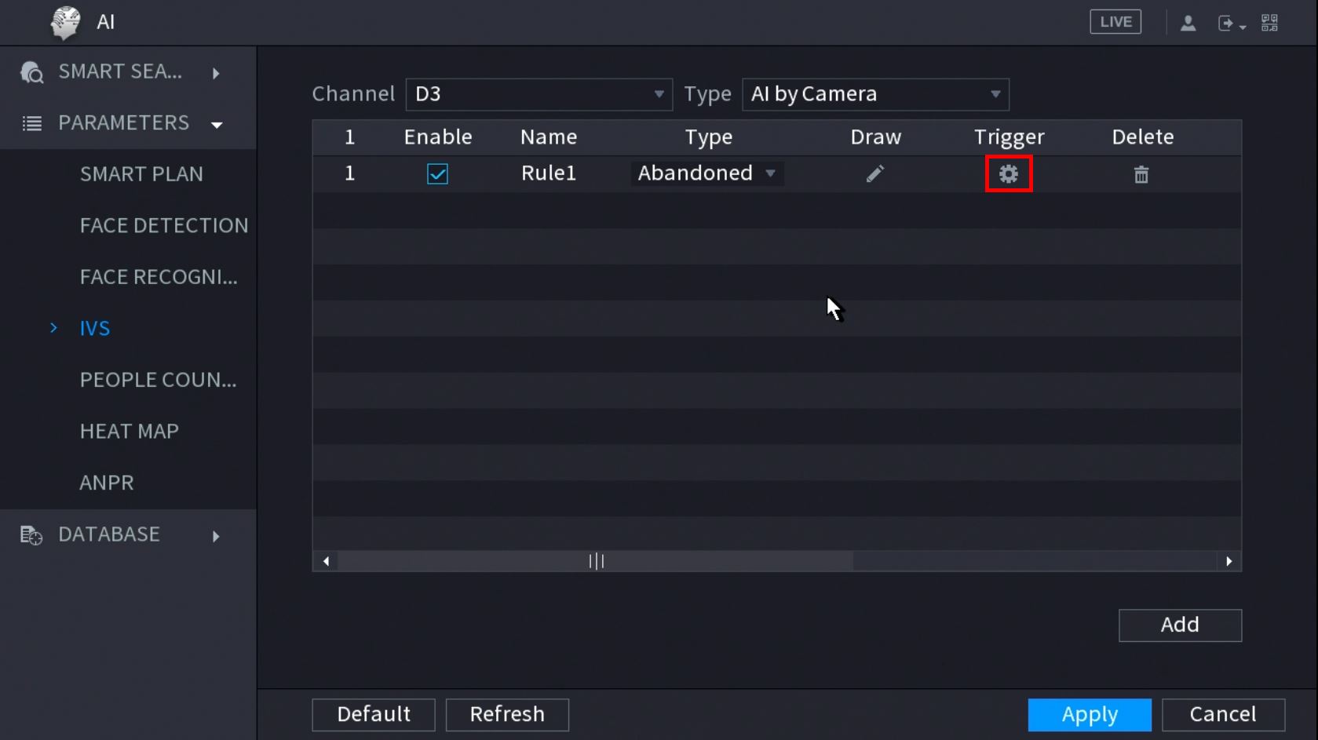Image resolution: width=1318 pixels, height=740 pixels.
Task: Click the horizontal scrollbar thumb
Action: point(596,561)
